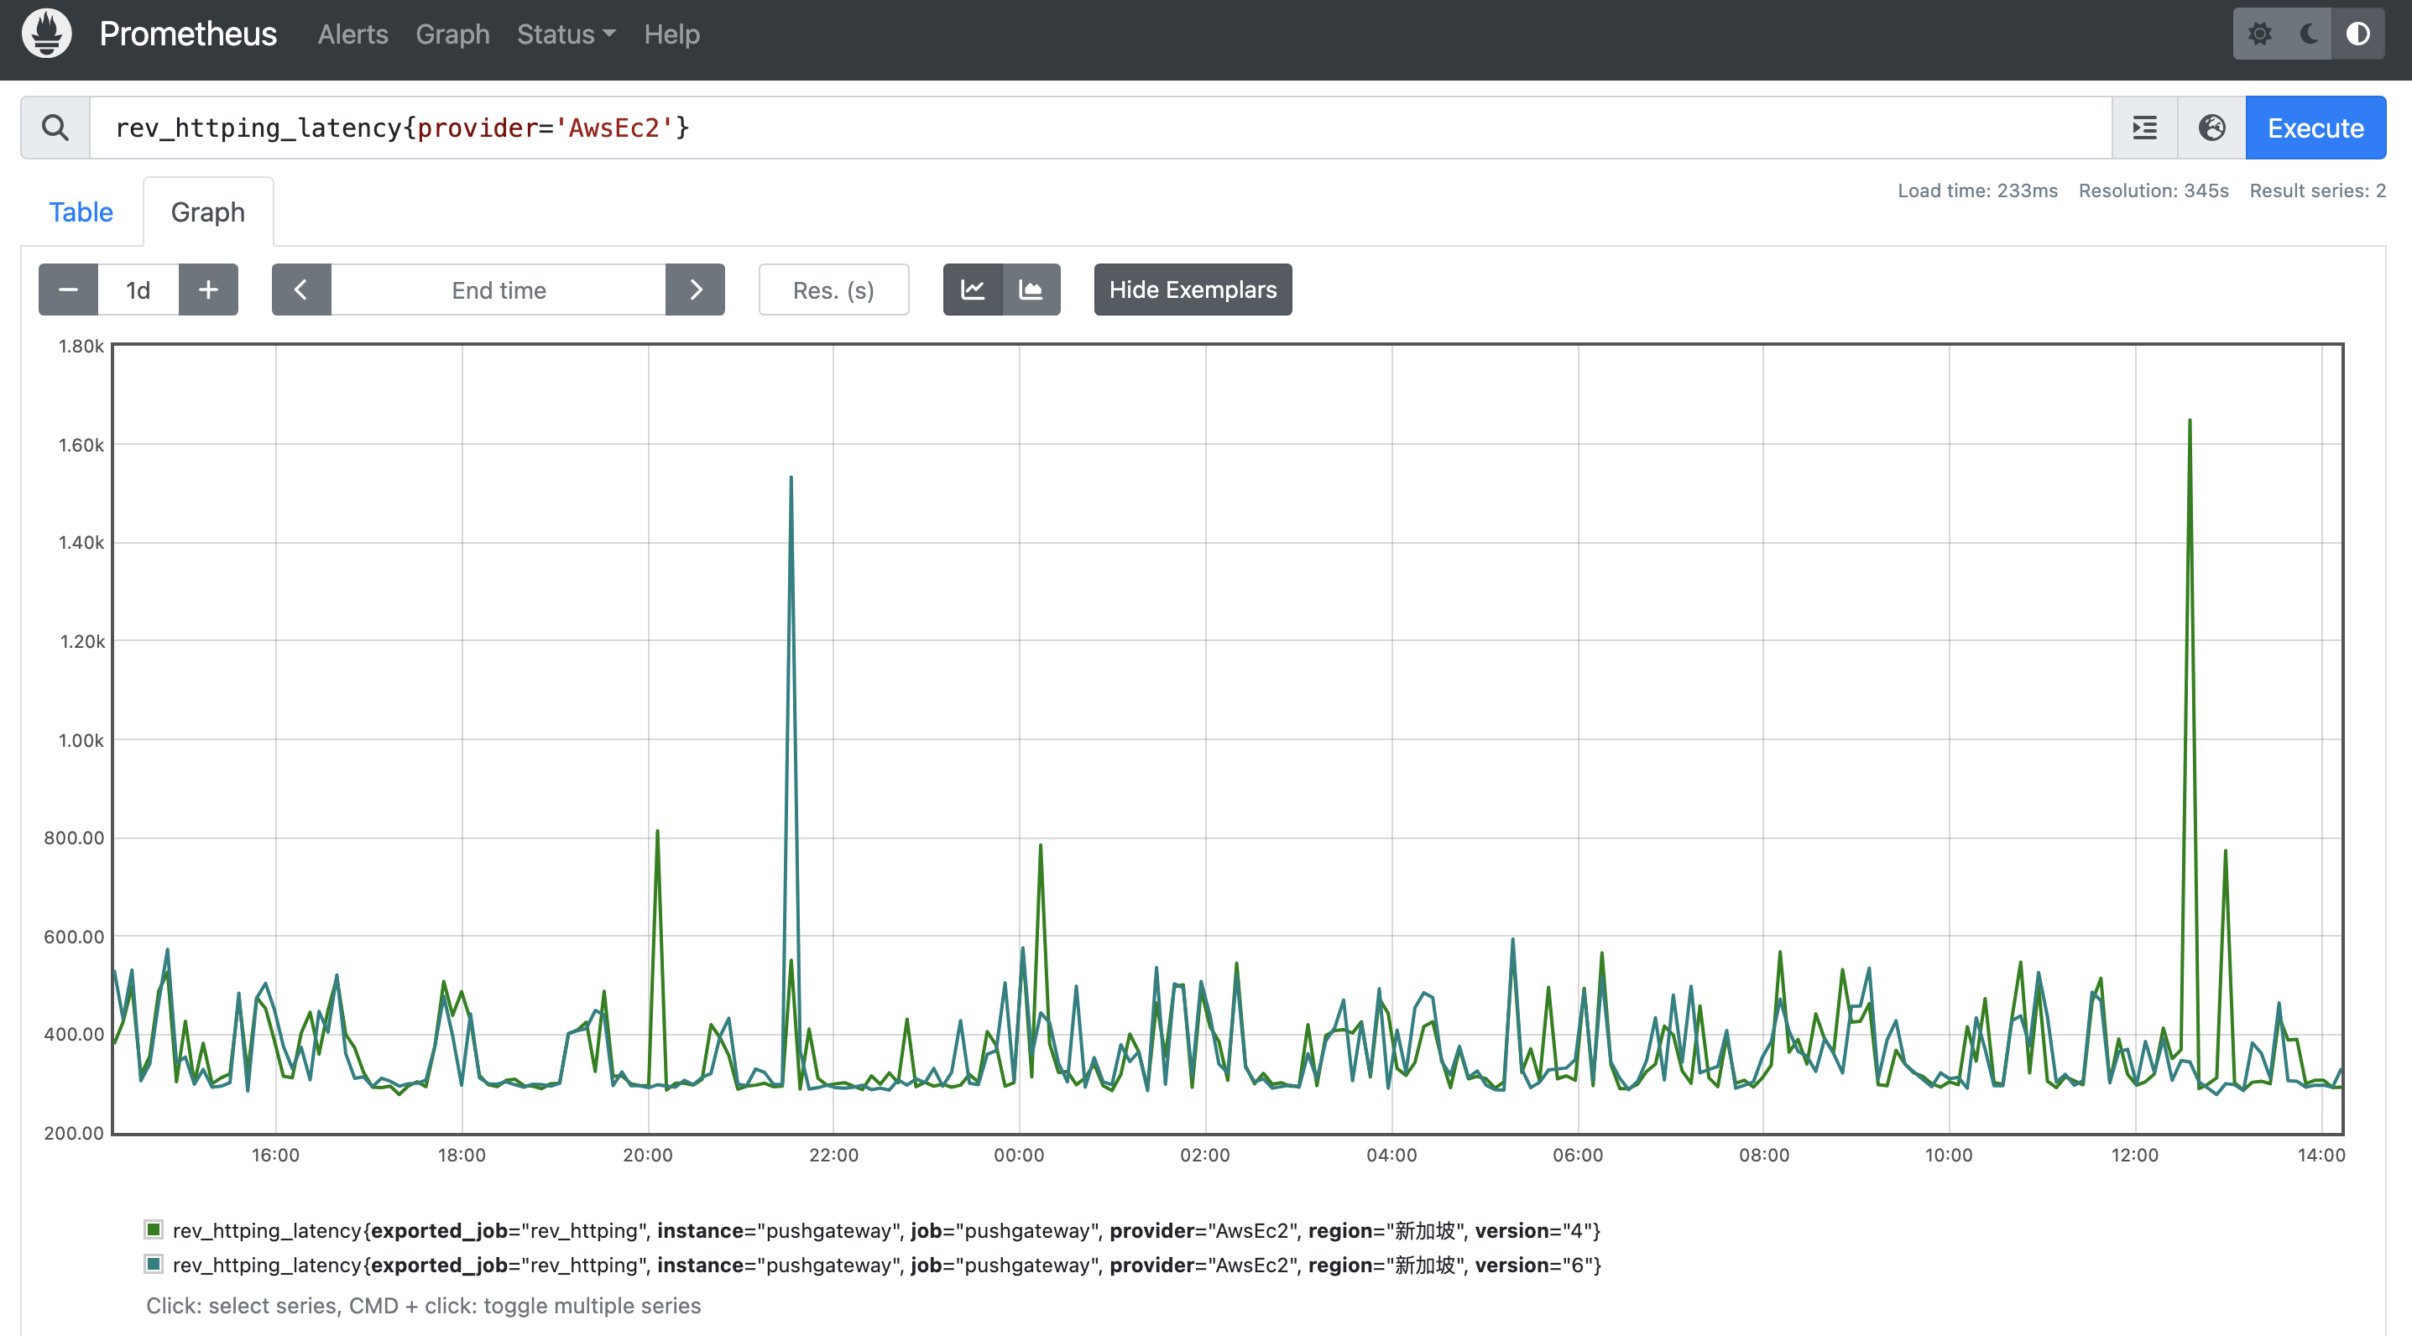The image size is (2412, 1336).
Task: Open the metrics explorer globe icon
Action: [2211, 128]
